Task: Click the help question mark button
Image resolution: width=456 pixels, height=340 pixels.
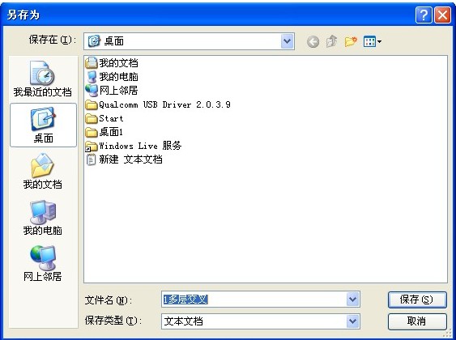Action: click(424, 15)
